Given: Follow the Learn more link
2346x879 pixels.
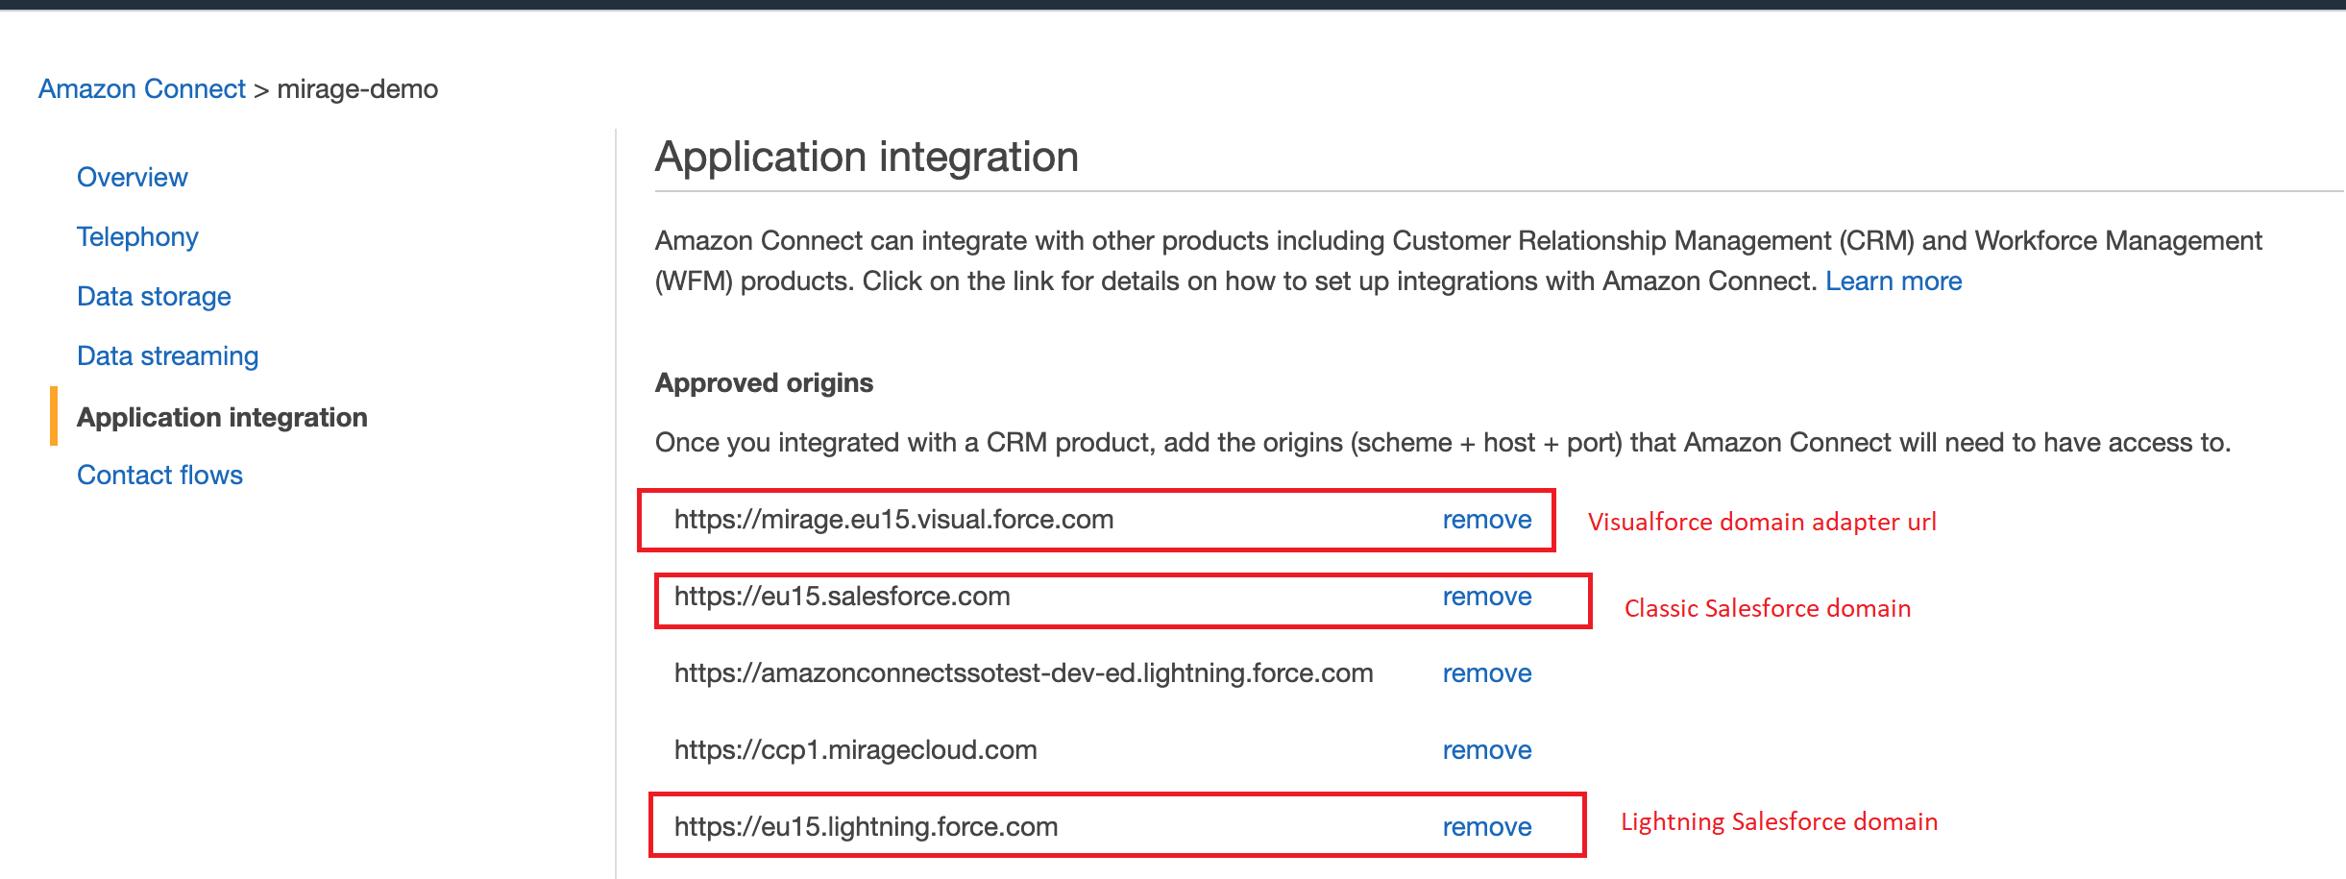Looking at the screenshot, I should pyautogui.click(x=1894, y=281).
